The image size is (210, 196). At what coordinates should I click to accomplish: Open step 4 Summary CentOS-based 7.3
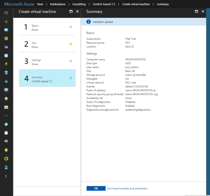click(x=47, y=78)
